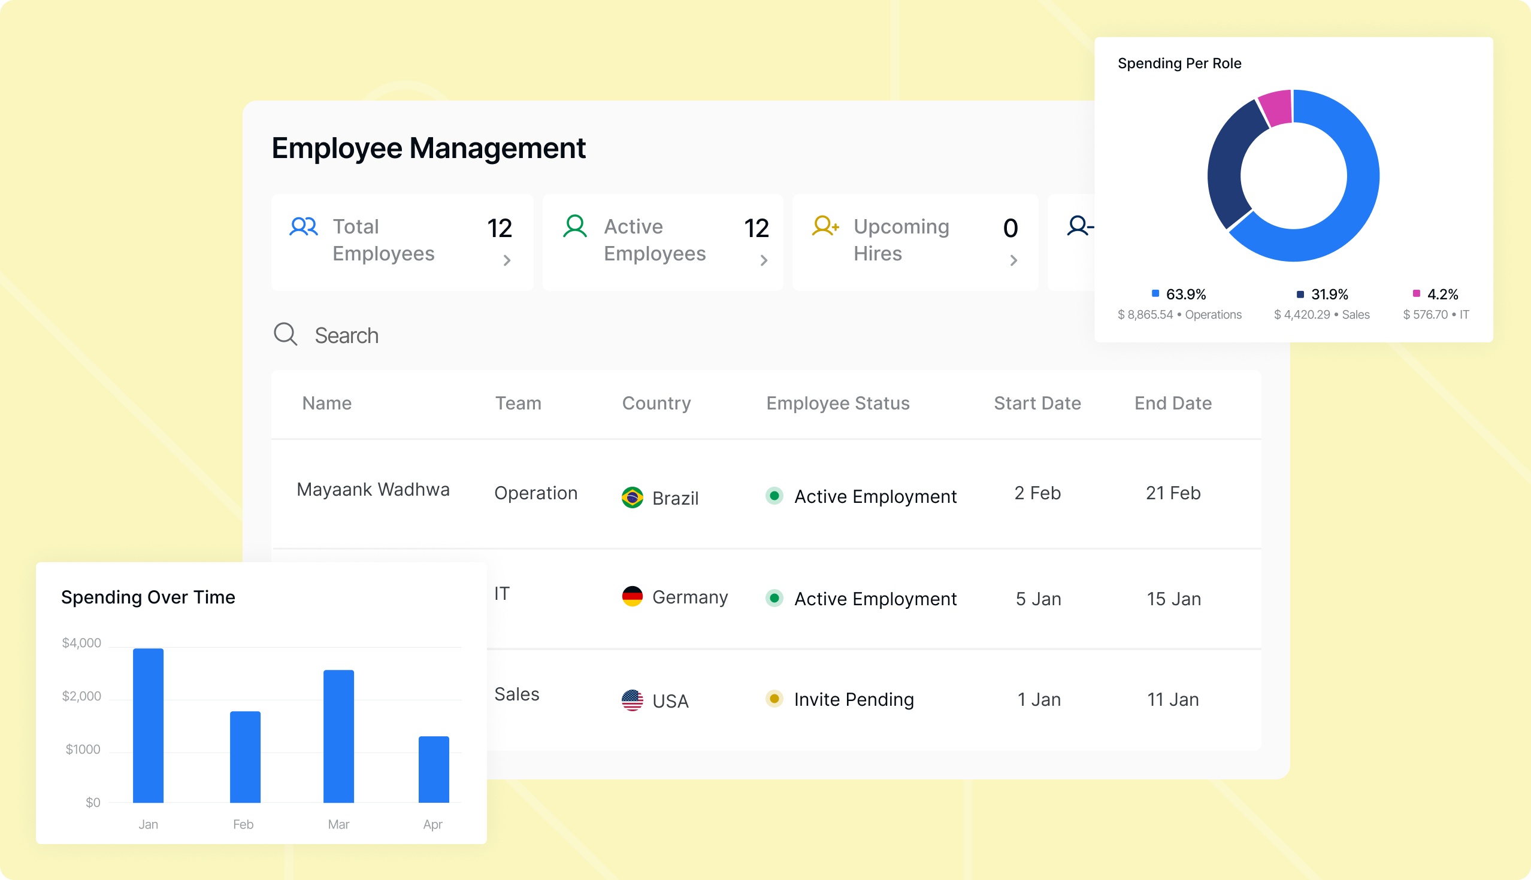Sort table by Employee Status header

tap(838, 403)
